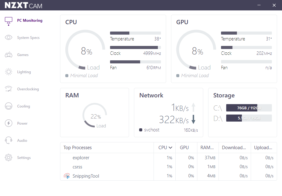Open the PC Monitoring section
282x196 pixels.
(x=30, y=21)
